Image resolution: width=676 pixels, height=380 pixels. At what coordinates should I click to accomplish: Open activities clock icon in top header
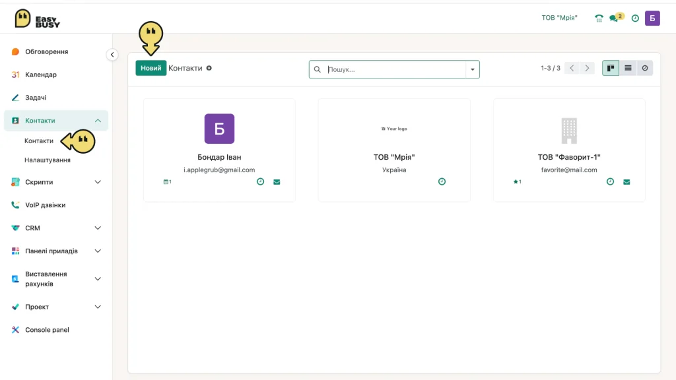click(x=635, y=18)
